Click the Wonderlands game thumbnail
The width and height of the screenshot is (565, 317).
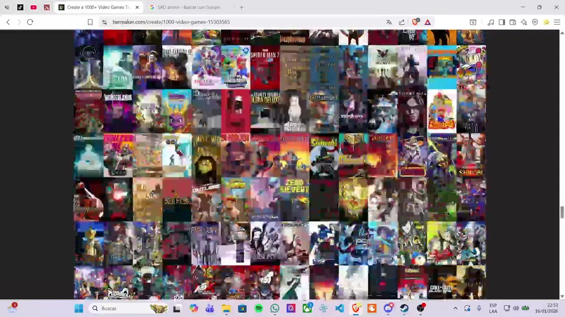click(118, 111)
